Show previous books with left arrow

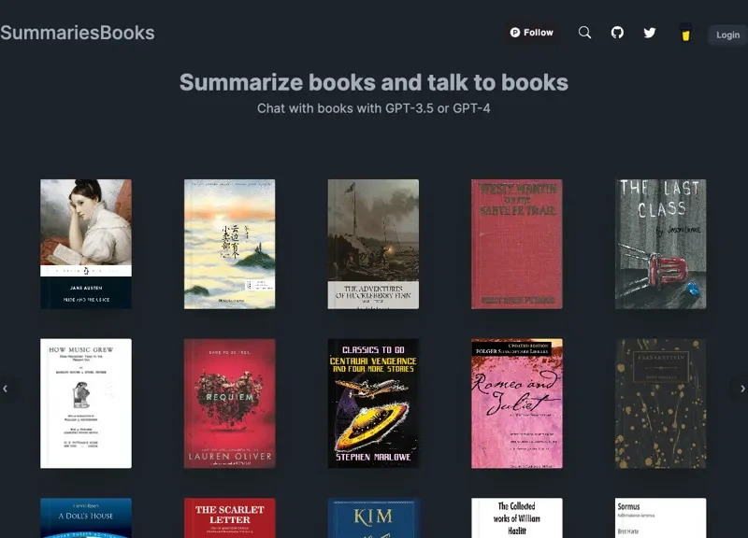[6, 389]
